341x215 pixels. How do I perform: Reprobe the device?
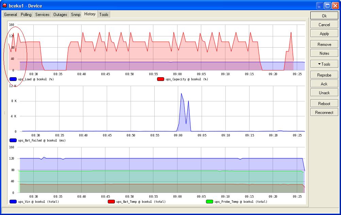pyautogui.click(x=324, y=75)
